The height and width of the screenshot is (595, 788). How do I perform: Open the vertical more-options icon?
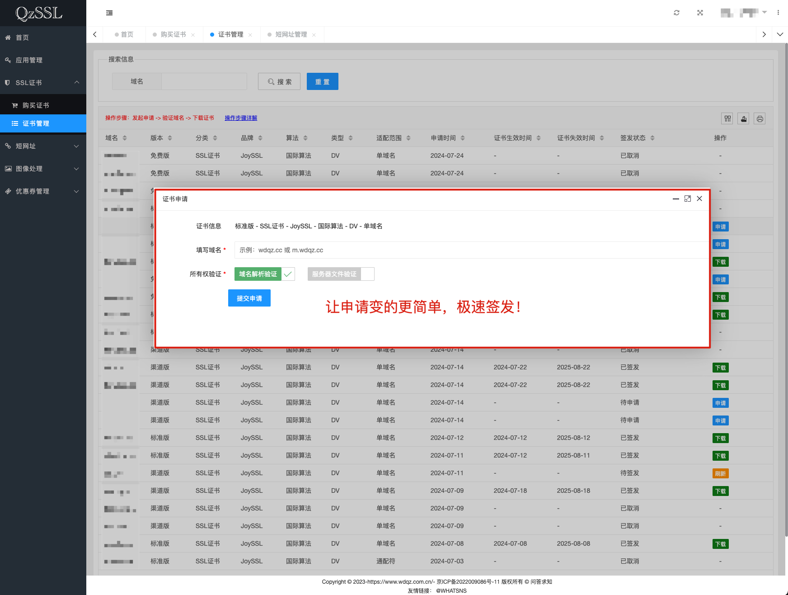(x=778, y=13)
